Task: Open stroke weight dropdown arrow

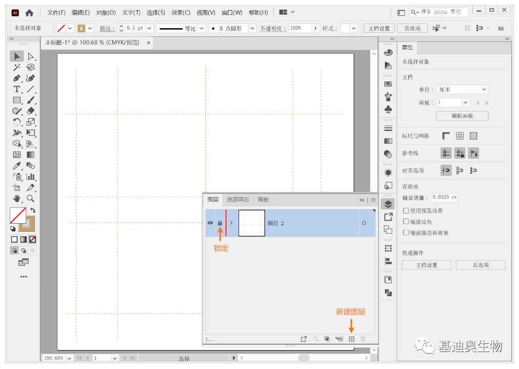Action: pos(149,29)
